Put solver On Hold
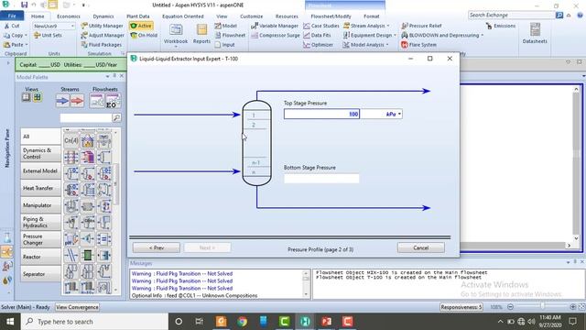 coord(144,35)
